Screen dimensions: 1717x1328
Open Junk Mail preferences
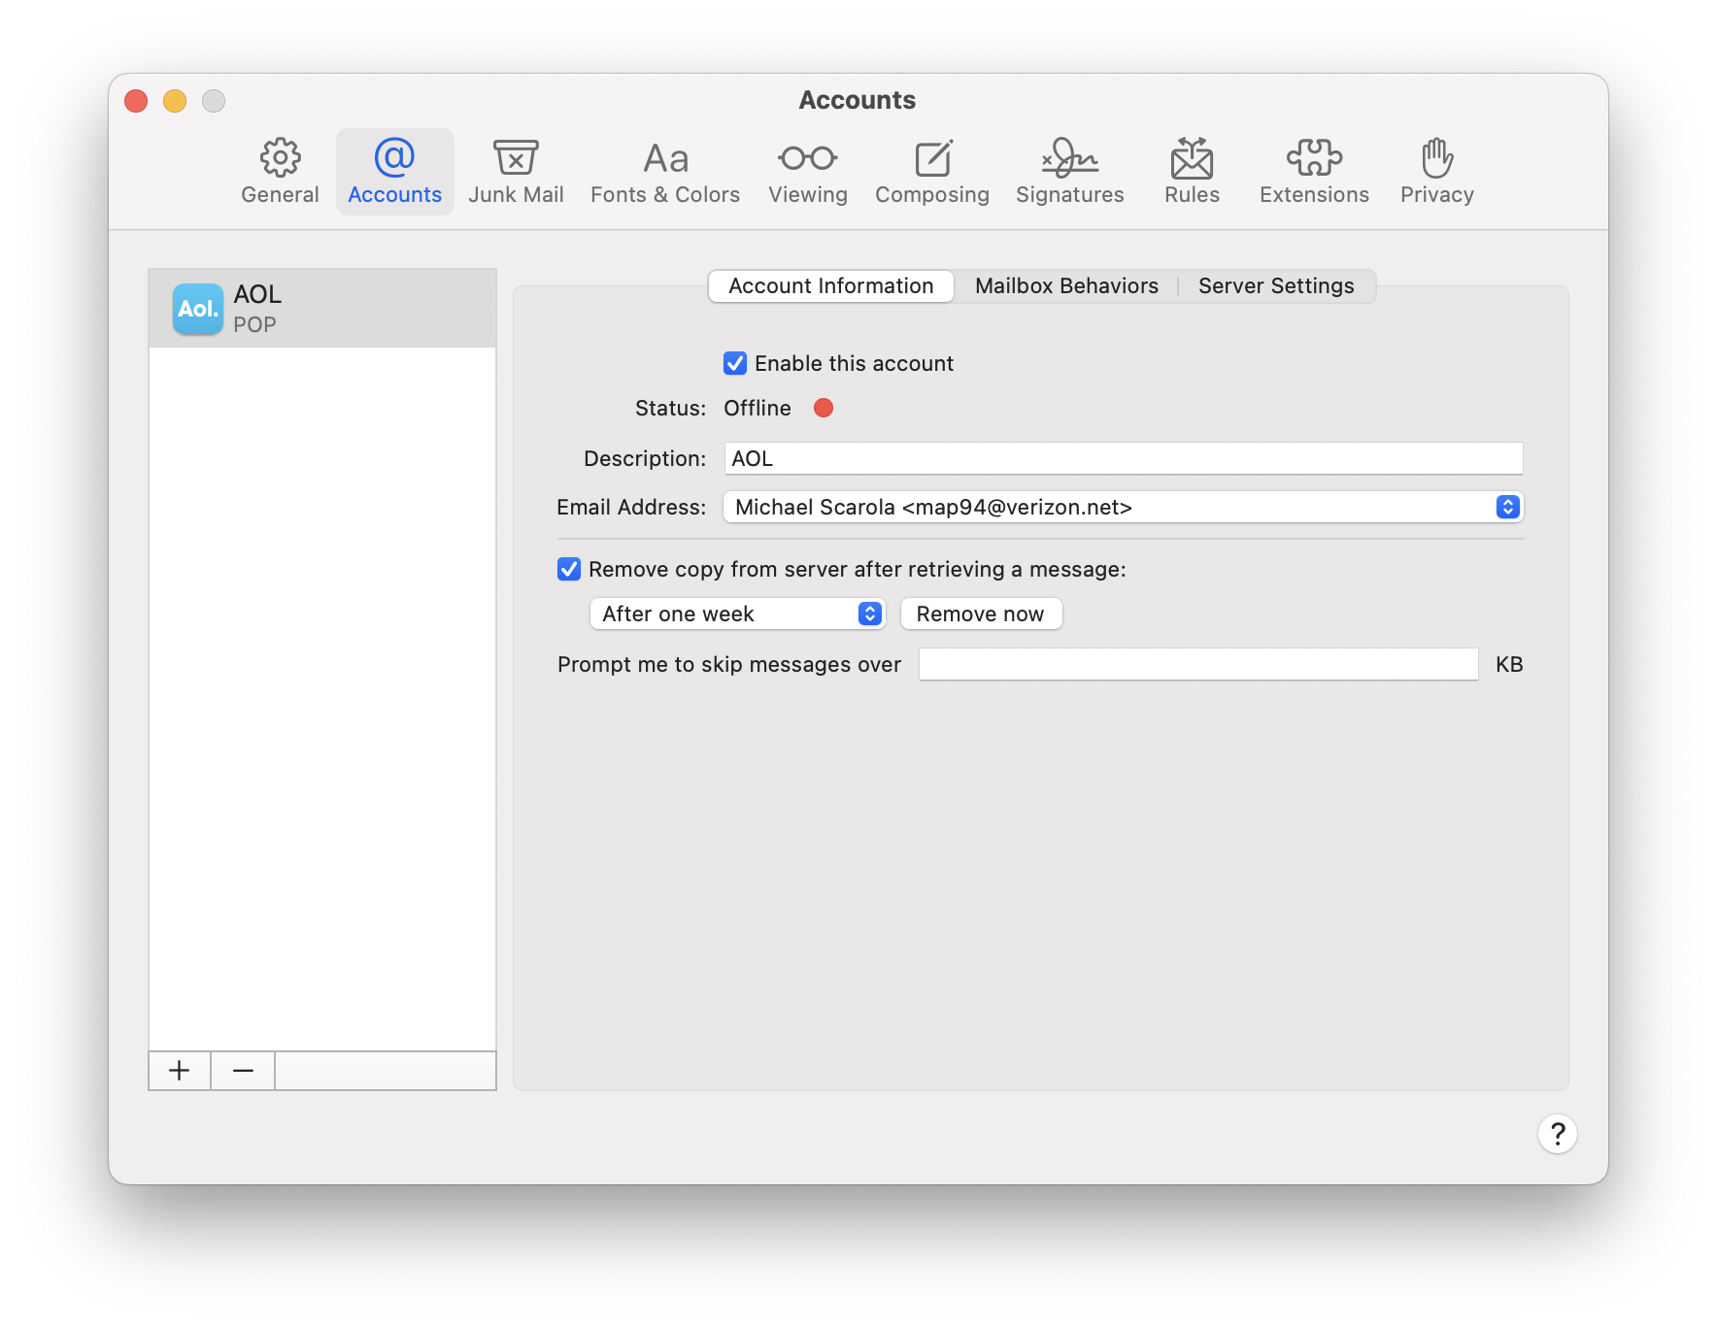point(516,172)
